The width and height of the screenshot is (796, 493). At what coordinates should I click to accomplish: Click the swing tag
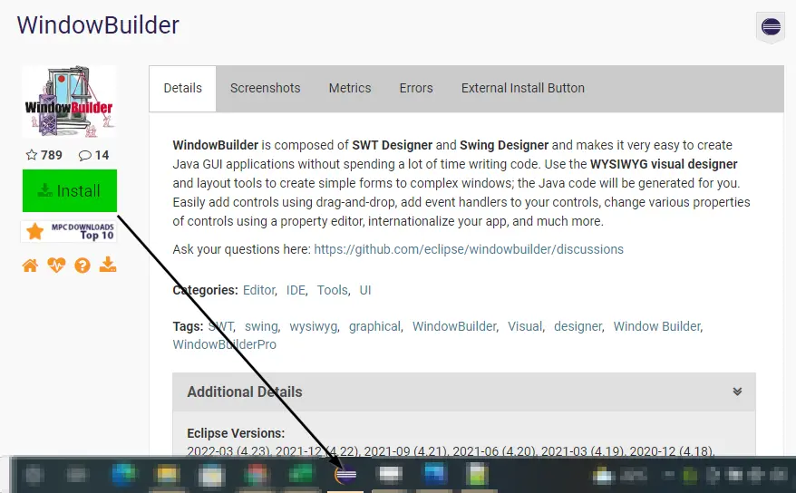(261, 326)
